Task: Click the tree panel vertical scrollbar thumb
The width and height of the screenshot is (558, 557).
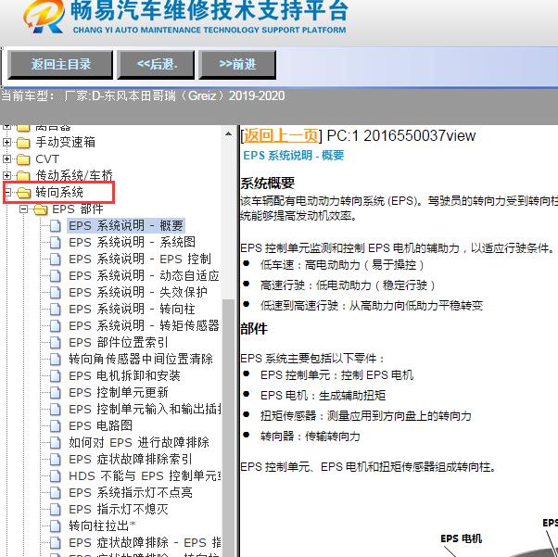Action: [x=229, y=428]
